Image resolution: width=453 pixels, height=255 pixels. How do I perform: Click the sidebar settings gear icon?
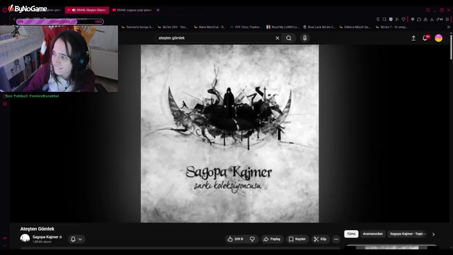[5, 104]
